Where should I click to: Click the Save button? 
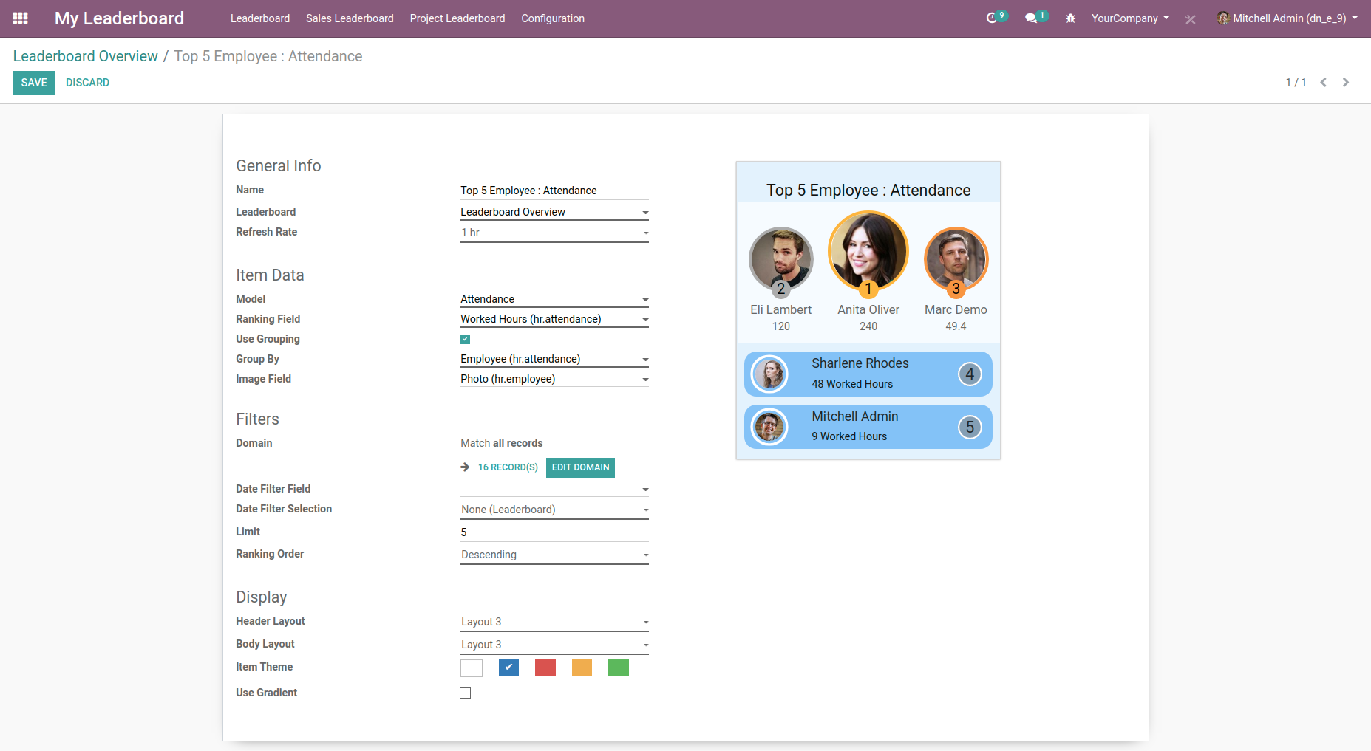[x=34, y=83]
